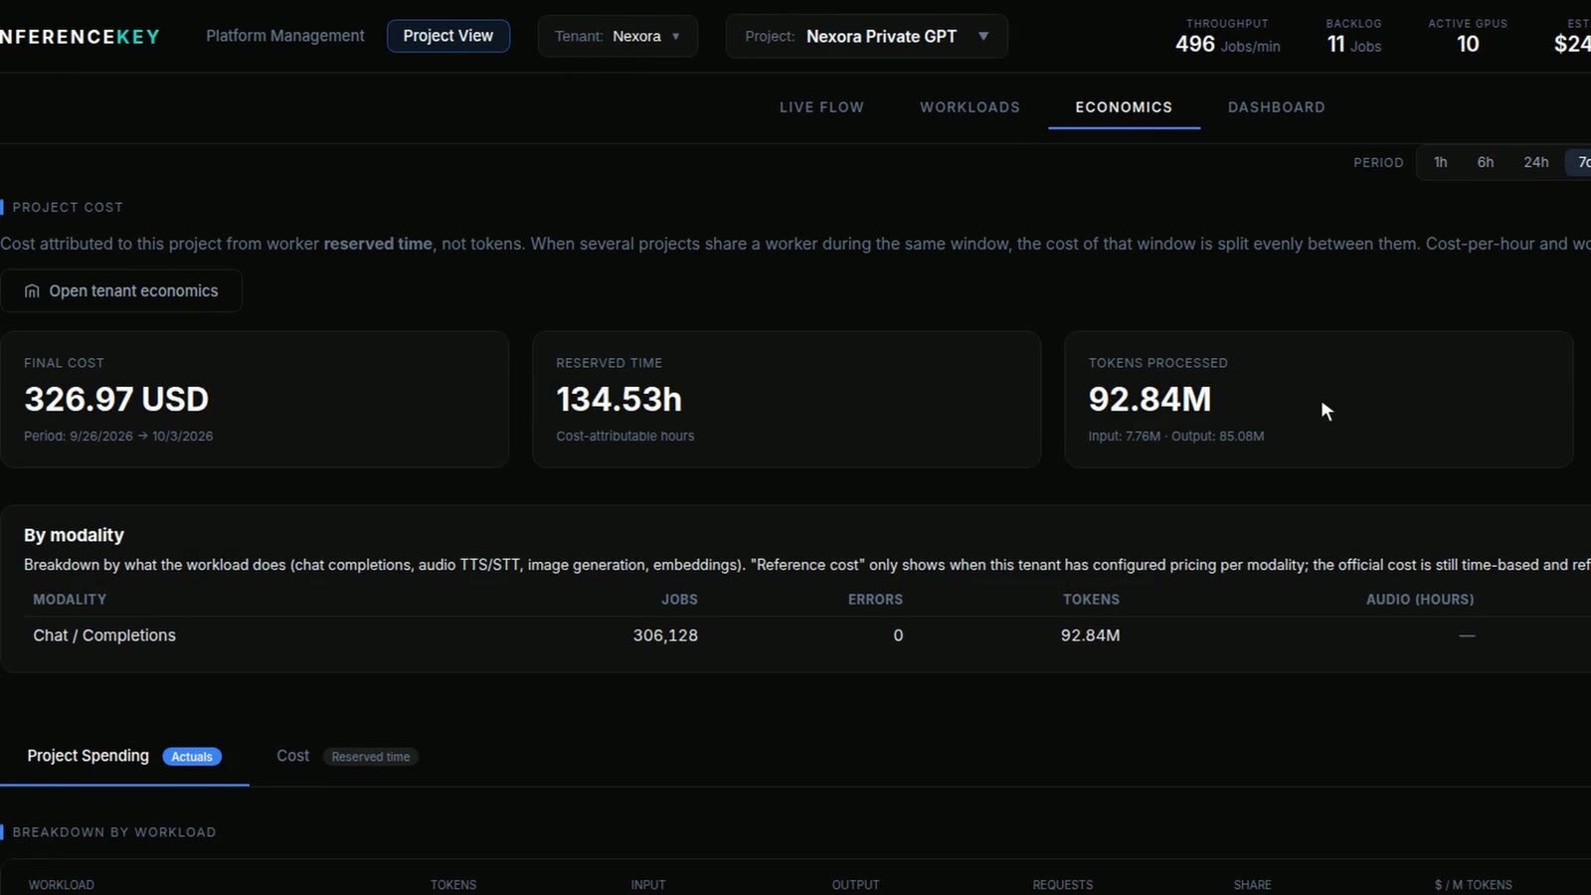Click the MODALITY column header
Image resolution: width=1591 pixels, height=895 pixels.
pos(70,600)
